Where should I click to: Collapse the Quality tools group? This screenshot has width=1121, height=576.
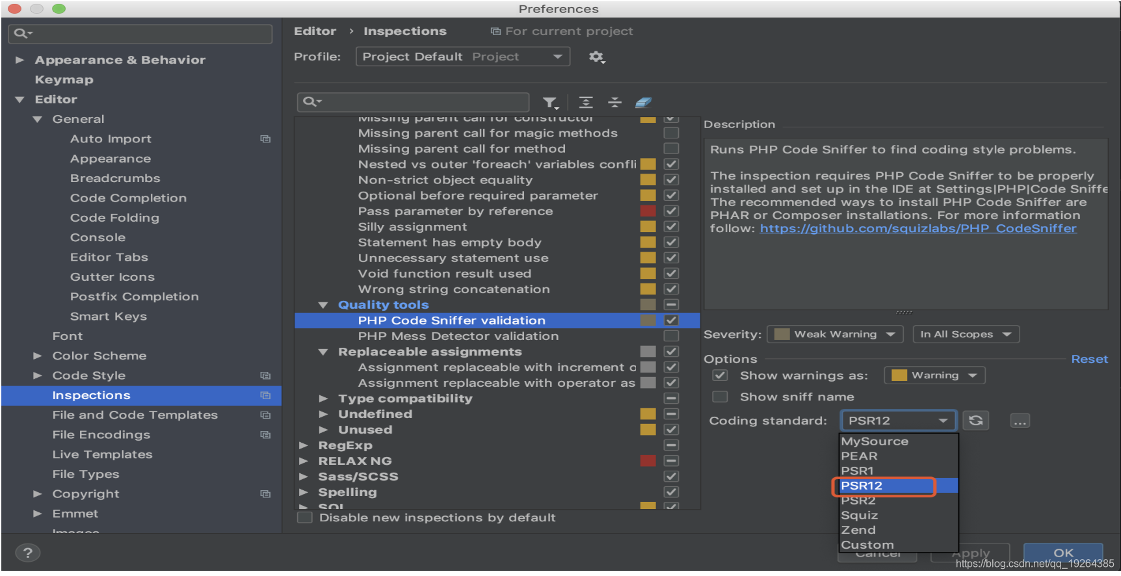point(323,305)
